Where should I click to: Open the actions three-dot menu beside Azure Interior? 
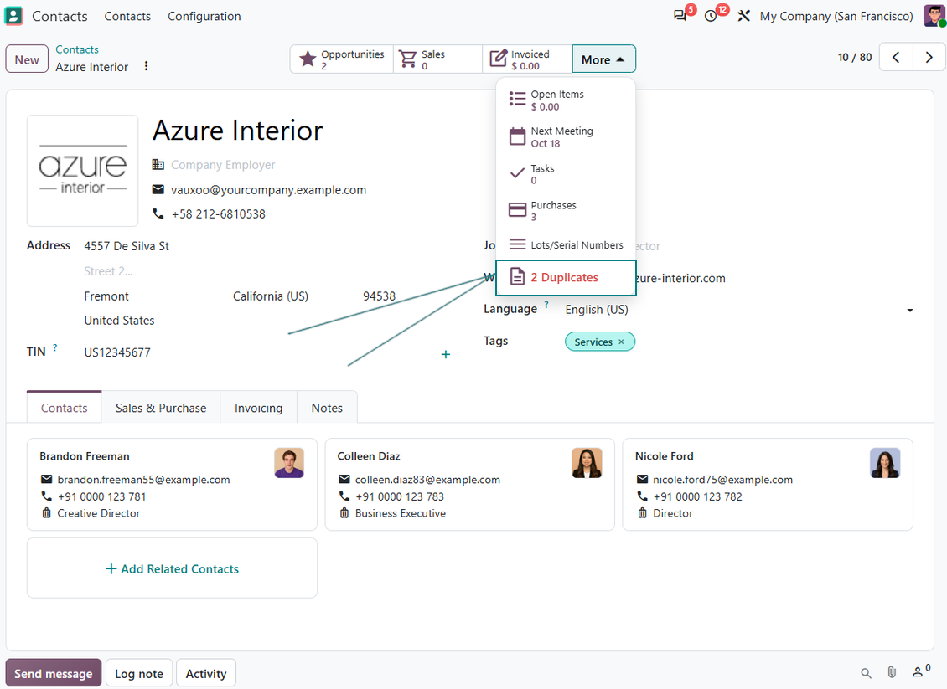(146, 66)
